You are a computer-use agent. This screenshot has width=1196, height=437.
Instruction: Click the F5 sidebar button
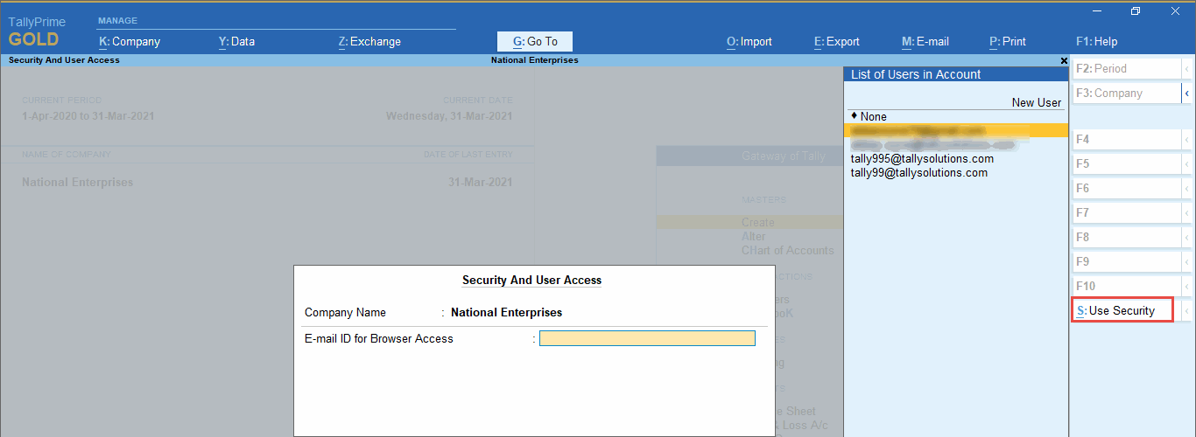(1126, 163)
